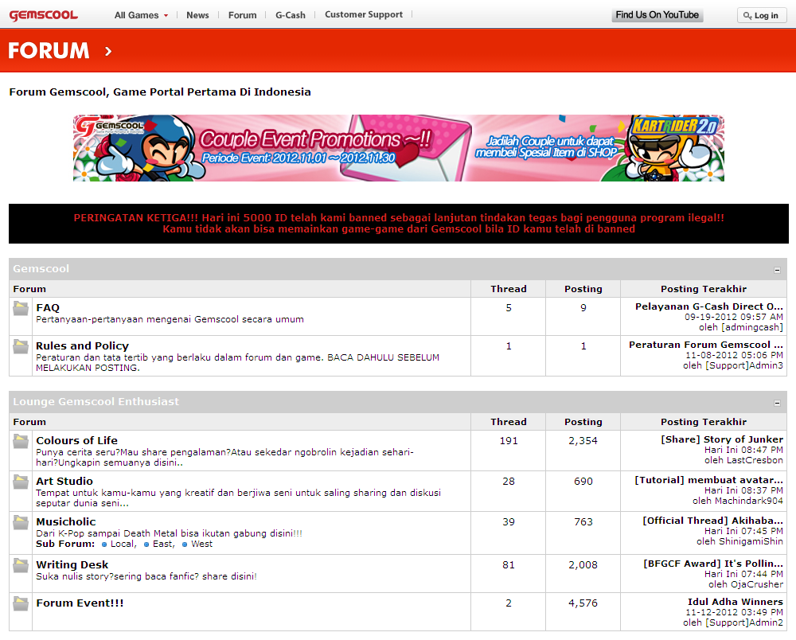Screen dimensions: 796x640
Task: Open last post Pelayanan G-Cash Direct O...
Action: (x=708, y=306)
